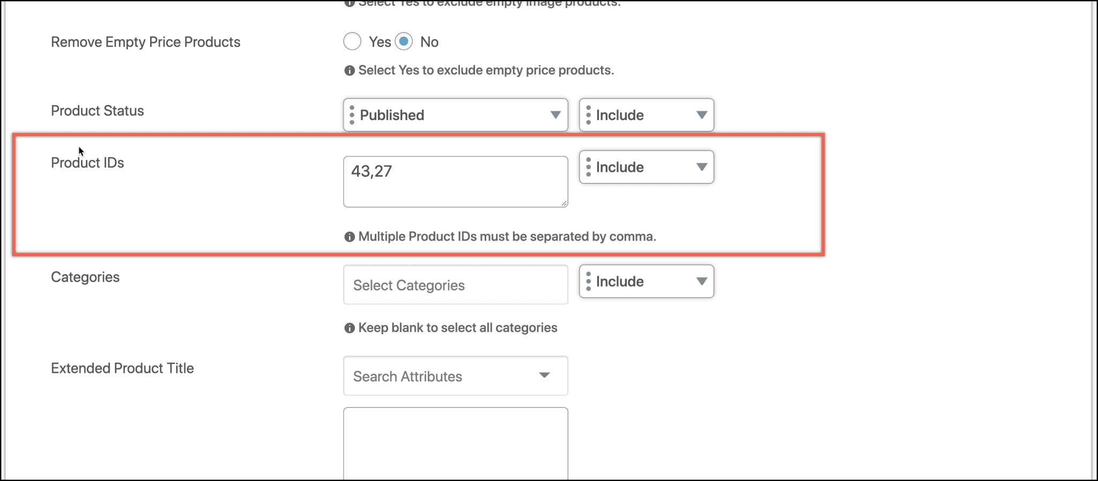Click the arrow icon on the Published selector
The image size is (1098, 481).
click(x=555, y=115)
